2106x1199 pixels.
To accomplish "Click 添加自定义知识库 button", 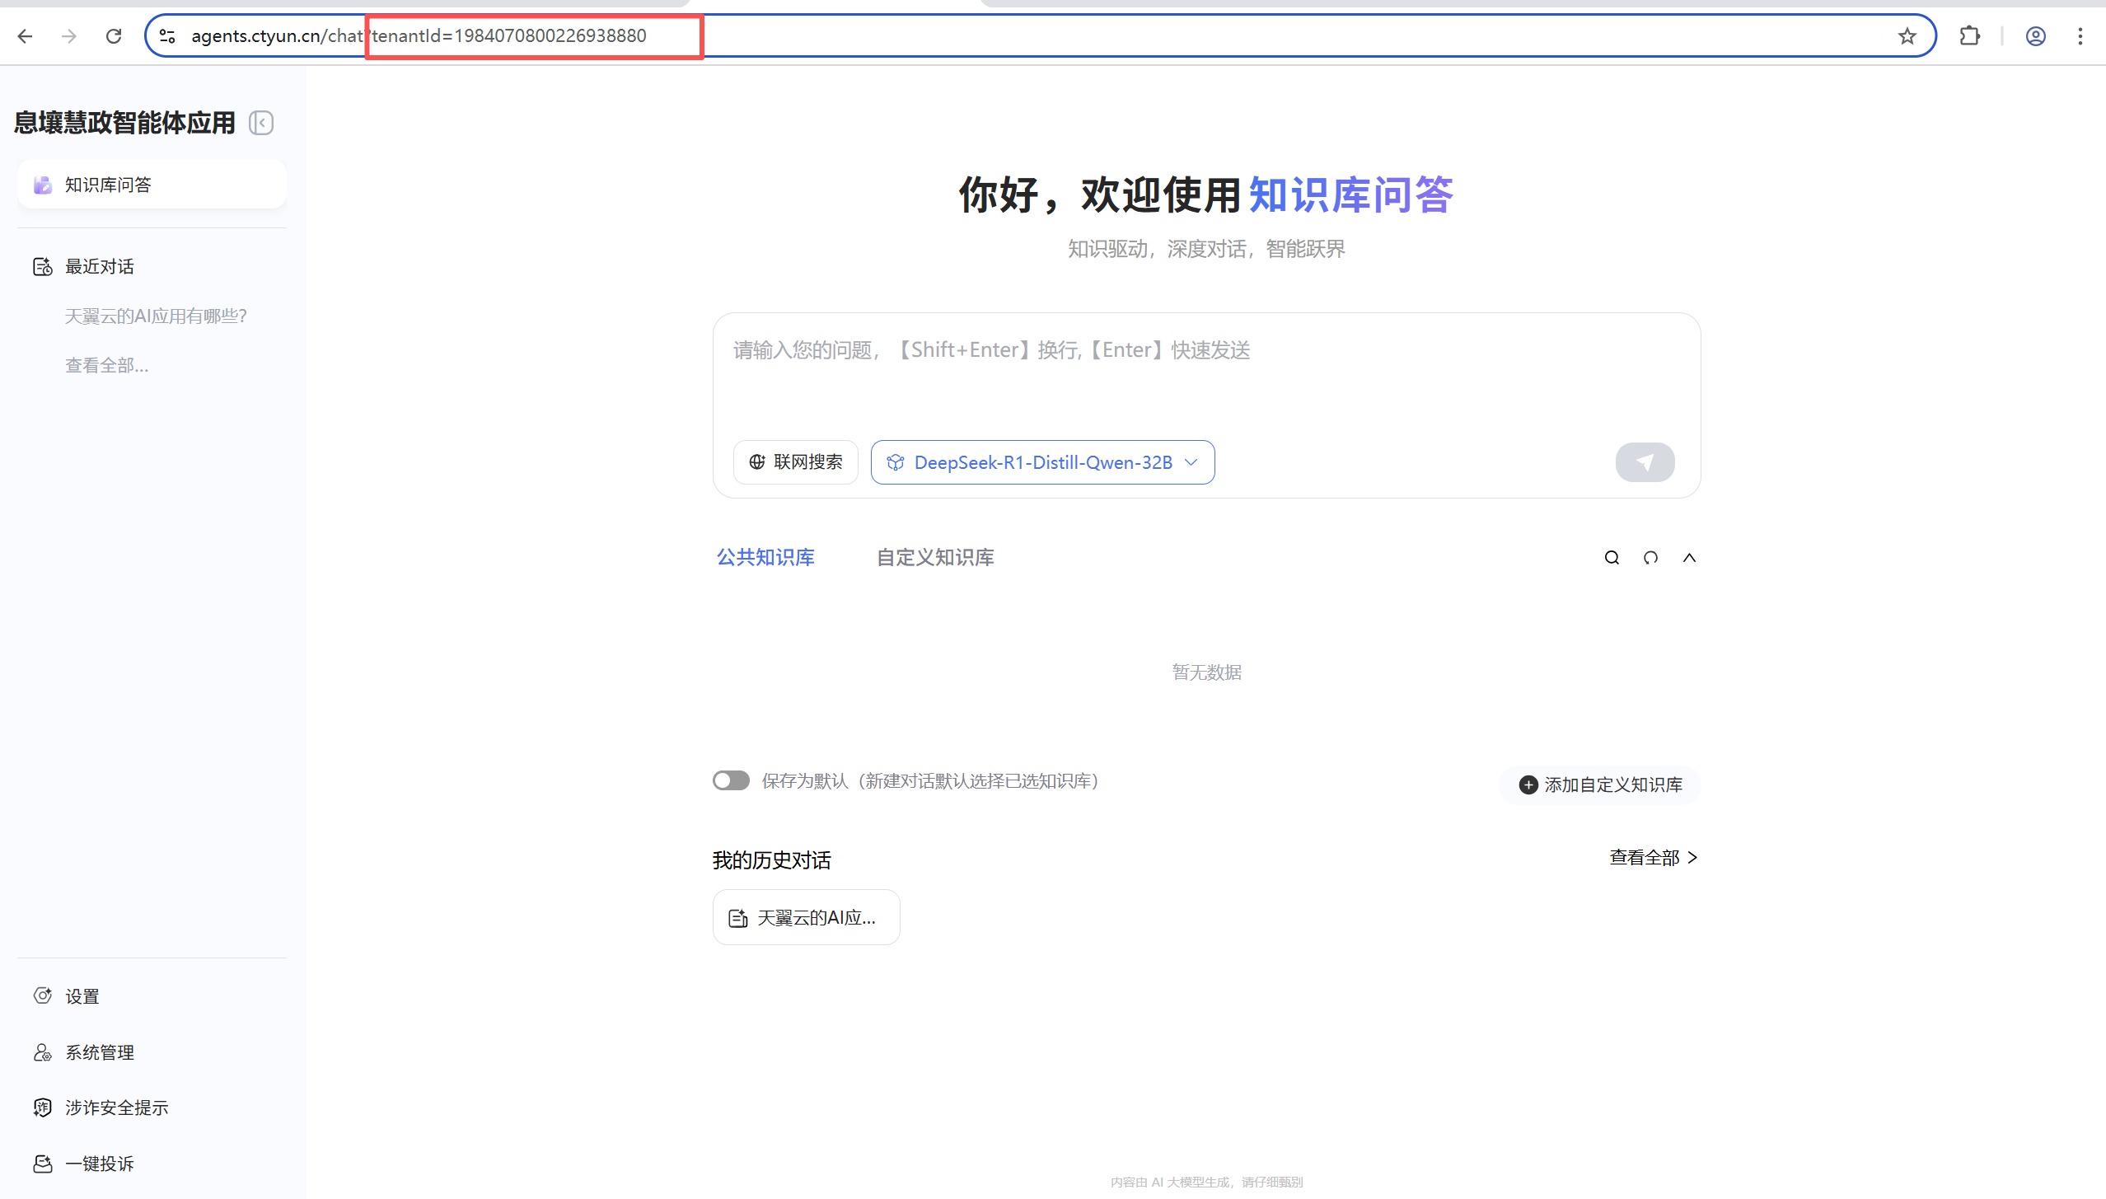I will coord(1600,785).
